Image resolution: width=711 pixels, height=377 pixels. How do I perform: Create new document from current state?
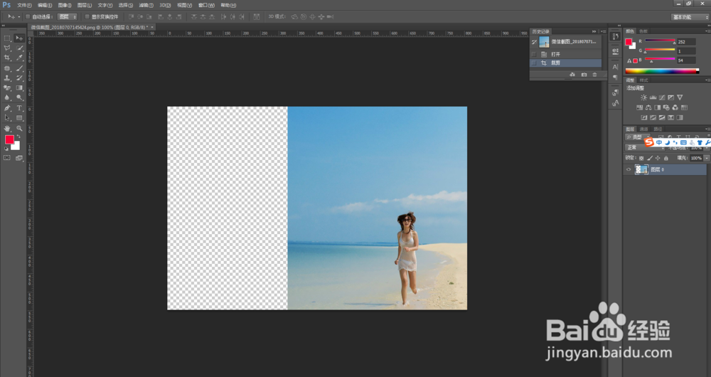coord(572,75)
